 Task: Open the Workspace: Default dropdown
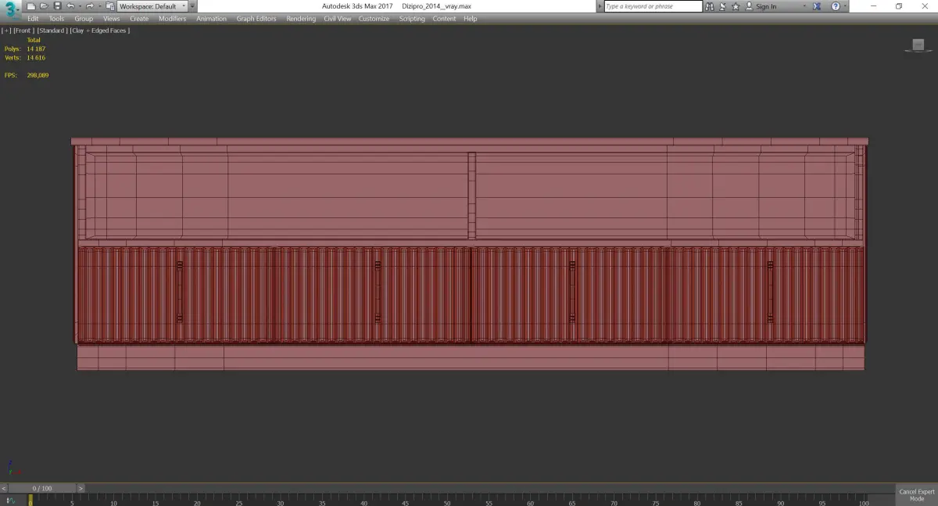click(x=152, y=6)
